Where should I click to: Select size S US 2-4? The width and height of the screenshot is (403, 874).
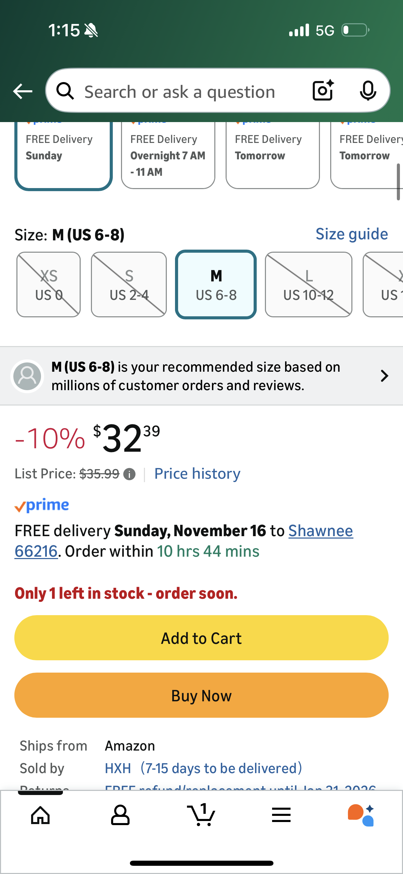click(129, 285)
